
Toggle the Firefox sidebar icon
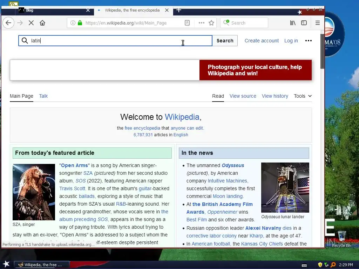[304, 23]
